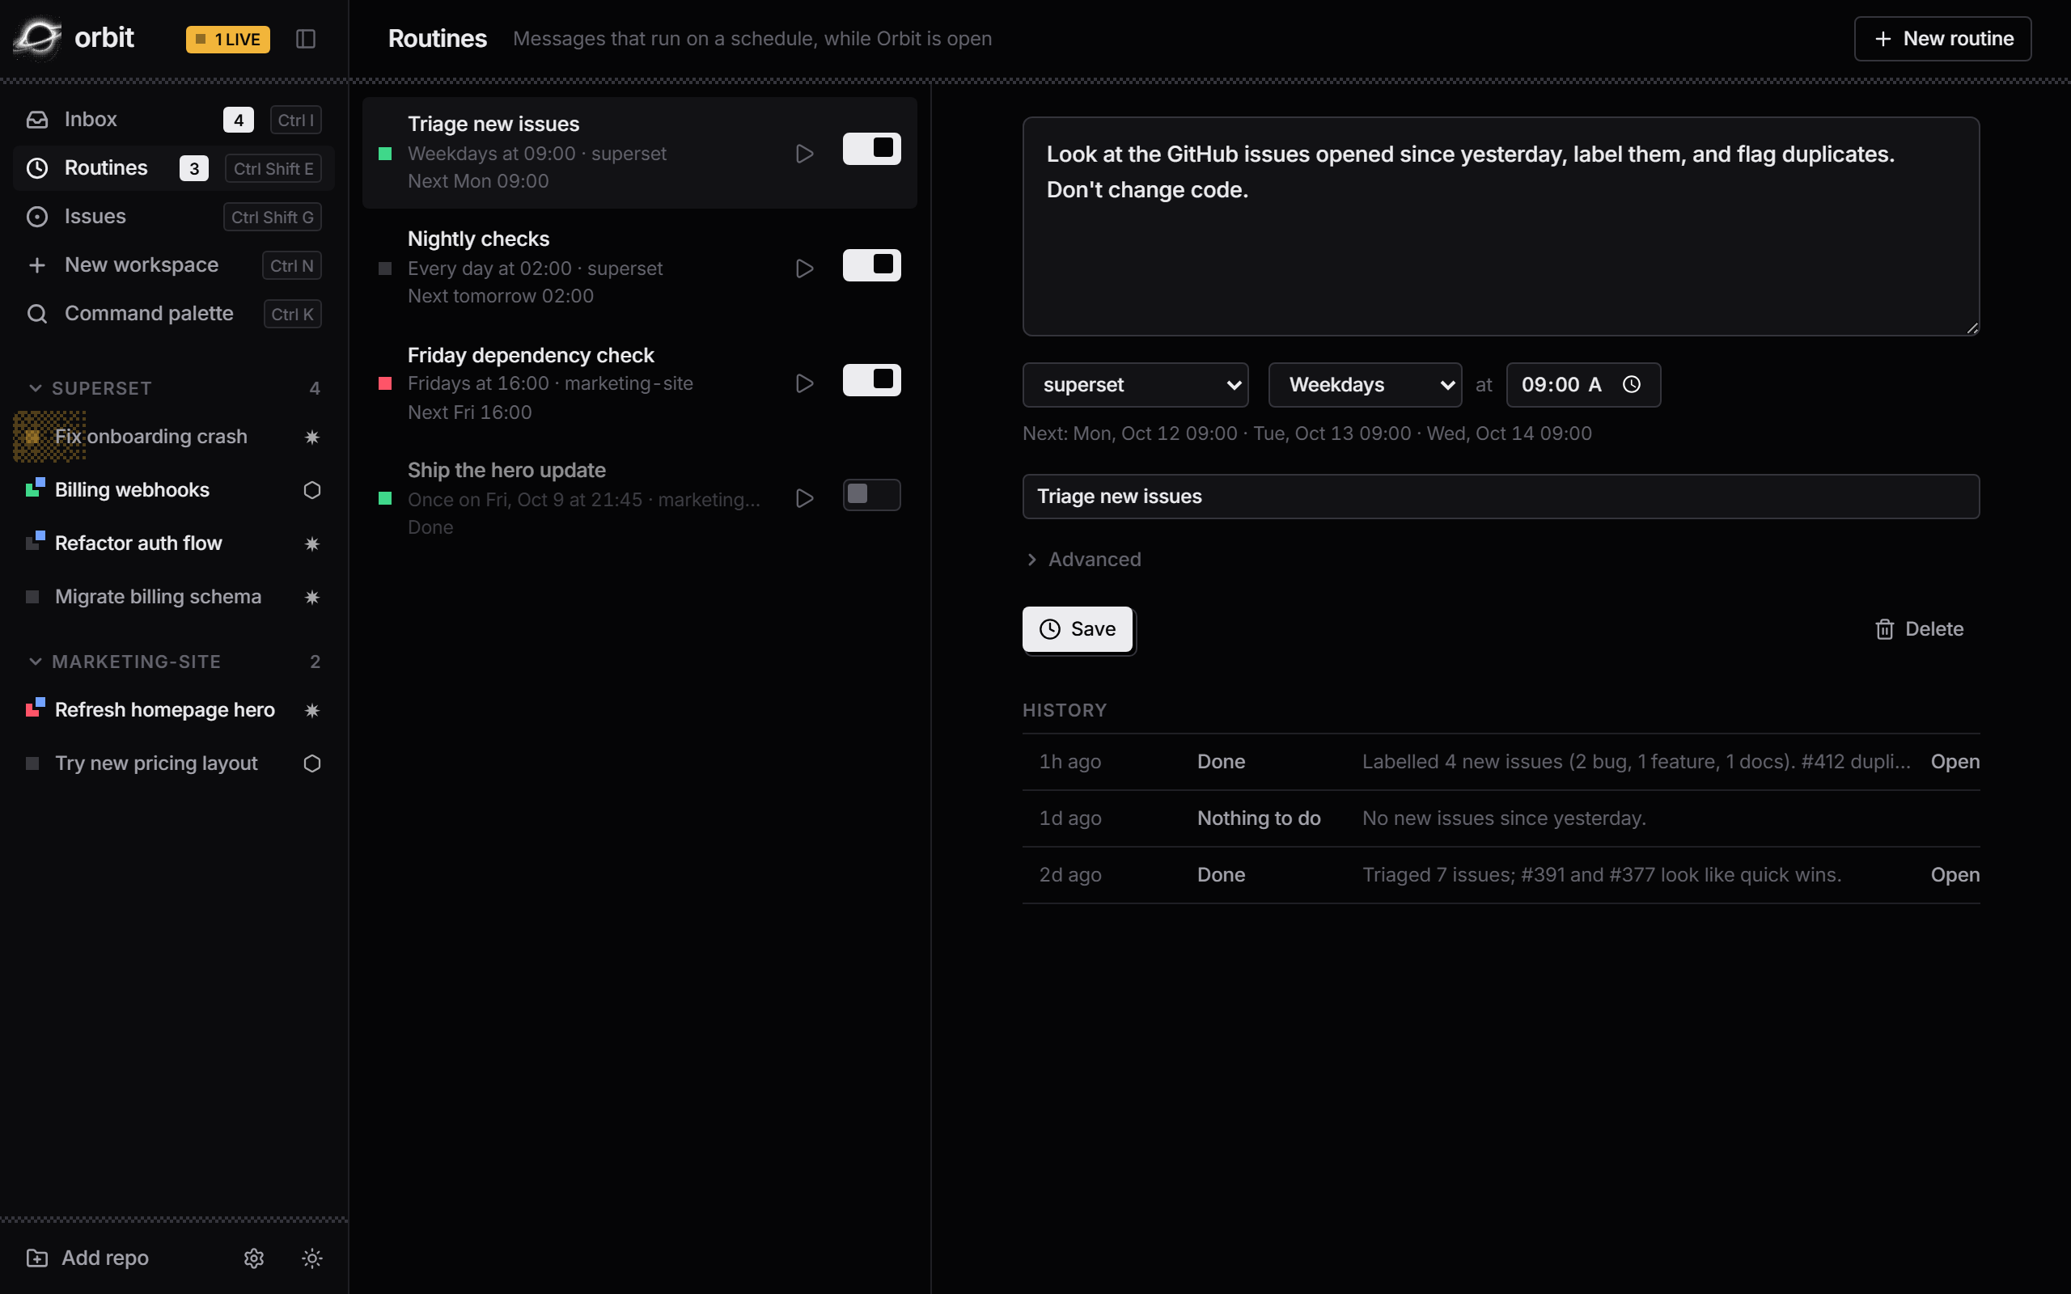Play Friday dependency check routine

[804, 383]
